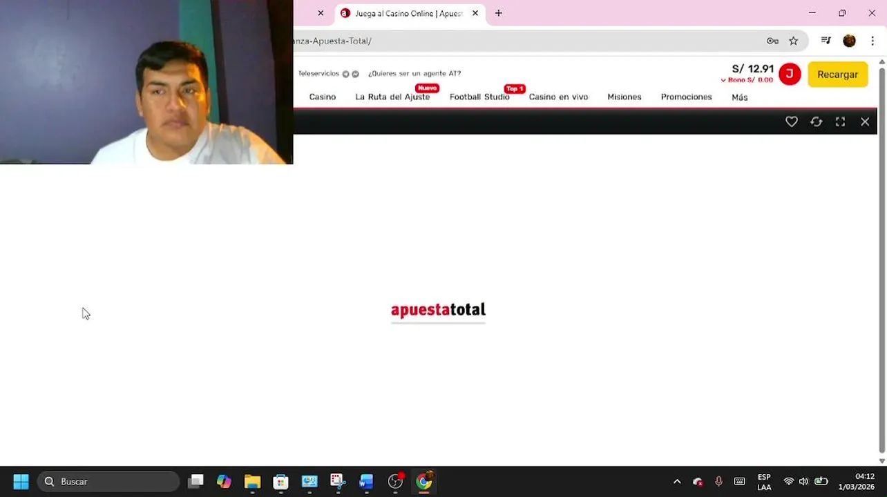887x497 pixels.
Task: Open the game in fullscreen mode
Action: tap(840, 121)
